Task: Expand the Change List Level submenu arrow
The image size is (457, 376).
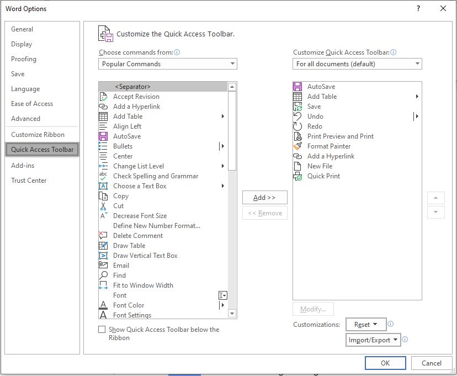Action: (222, 166)
